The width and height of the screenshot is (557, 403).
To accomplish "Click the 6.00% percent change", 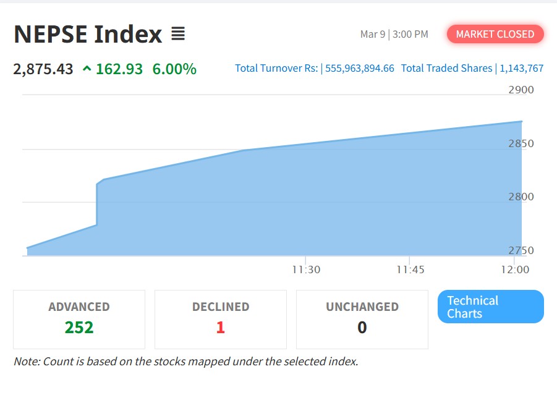I will point(174,69).
